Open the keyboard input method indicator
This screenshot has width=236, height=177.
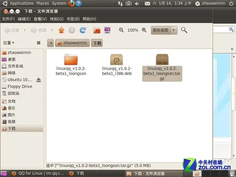pos(128,3)
